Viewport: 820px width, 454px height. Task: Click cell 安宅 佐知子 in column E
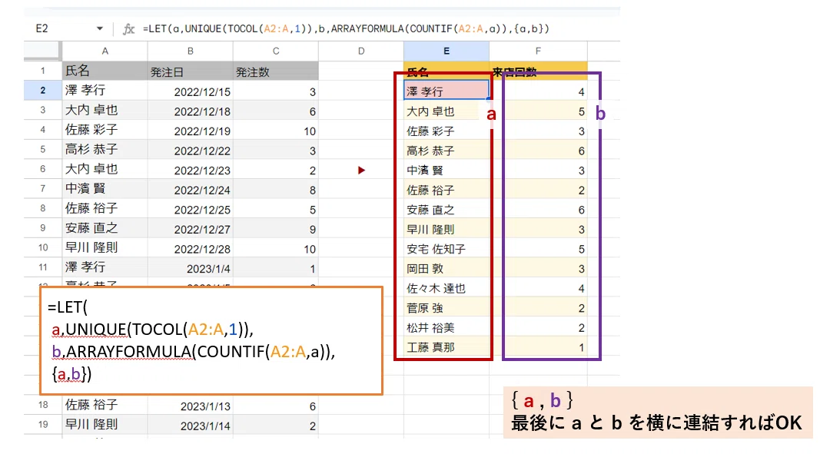tap(446, 248)
